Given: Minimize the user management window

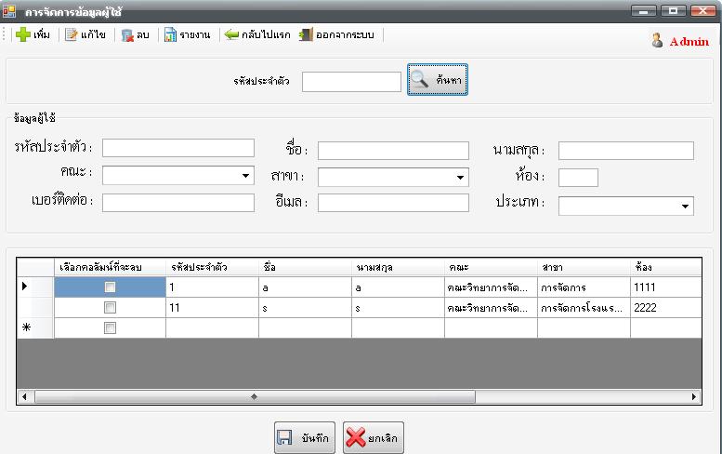Looking at the screenshot, I should coord(644,10).
